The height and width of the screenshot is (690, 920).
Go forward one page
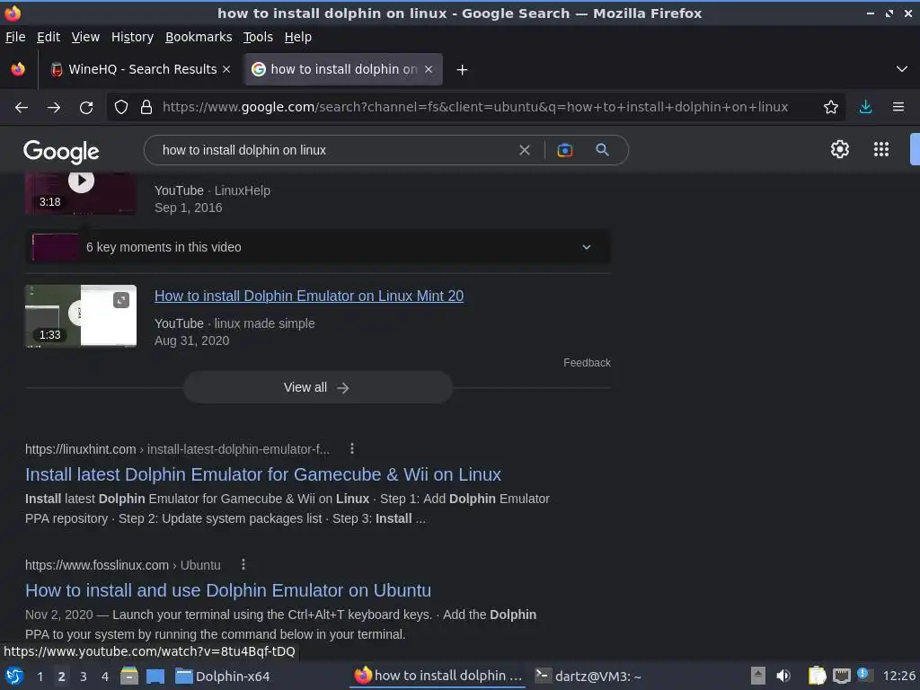coord(54,108)
